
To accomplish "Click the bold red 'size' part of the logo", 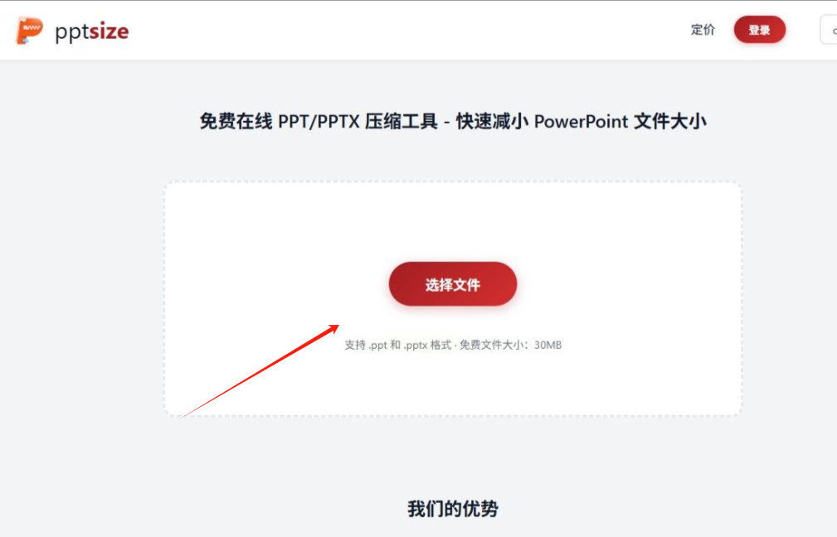I will click(x=109, y=31).
